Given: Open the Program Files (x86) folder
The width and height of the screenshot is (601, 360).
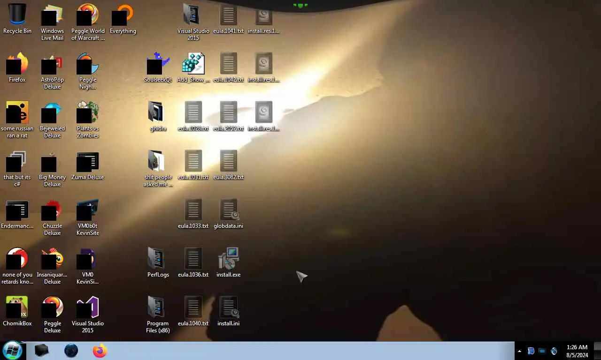Looking at the screenshot, I should click(x=158, y=315).
